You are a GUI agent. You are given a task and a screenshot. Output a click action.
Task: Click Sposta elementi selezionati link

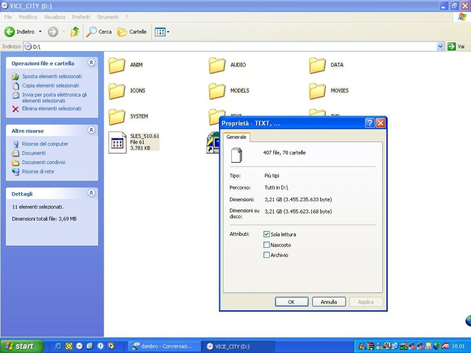pos(52,76)
